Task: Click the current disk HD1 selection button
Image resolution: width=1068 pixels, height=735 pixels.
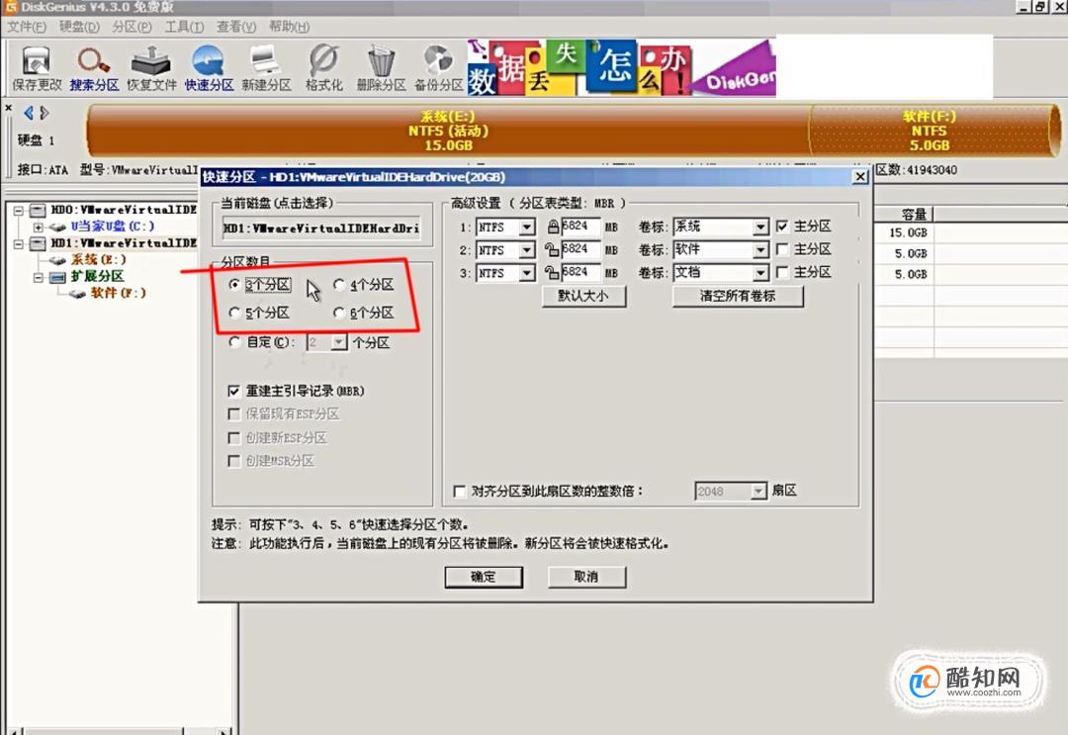Action: (x=321, y=229)
